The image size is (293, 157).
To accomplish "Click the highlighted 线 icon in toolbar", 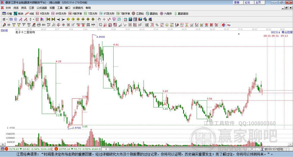I will point(119,19).
